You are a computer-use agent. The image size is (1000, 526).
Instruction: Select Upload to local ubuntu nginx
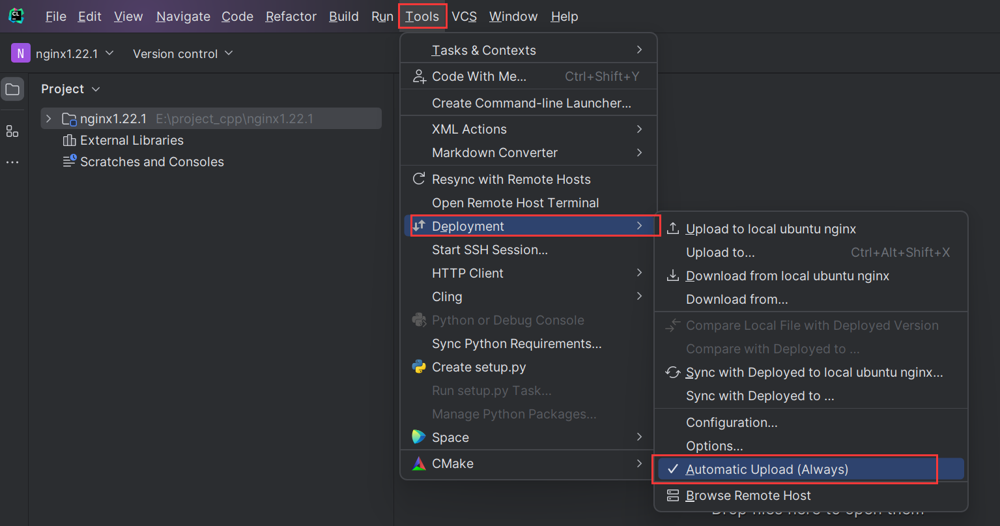pyautogui.click(x=810, y=229)
